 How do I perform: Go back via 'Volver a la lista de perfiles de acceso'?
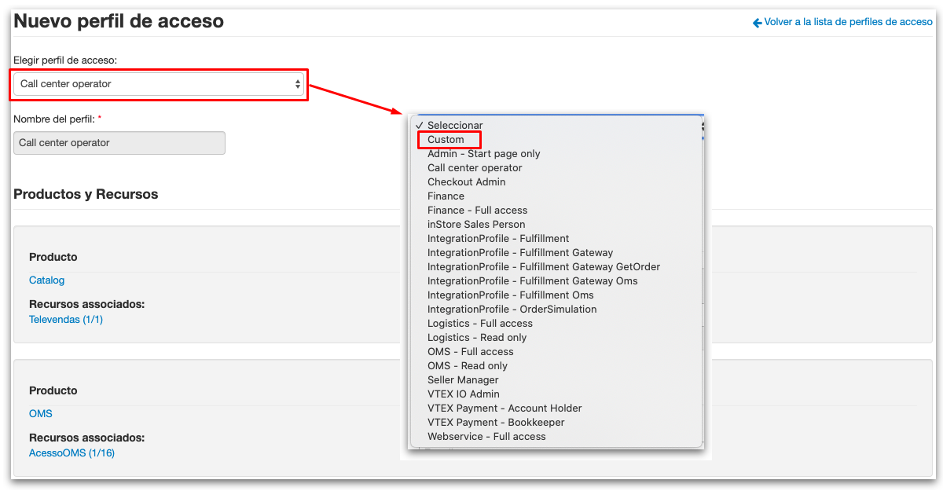click(842, 22)
